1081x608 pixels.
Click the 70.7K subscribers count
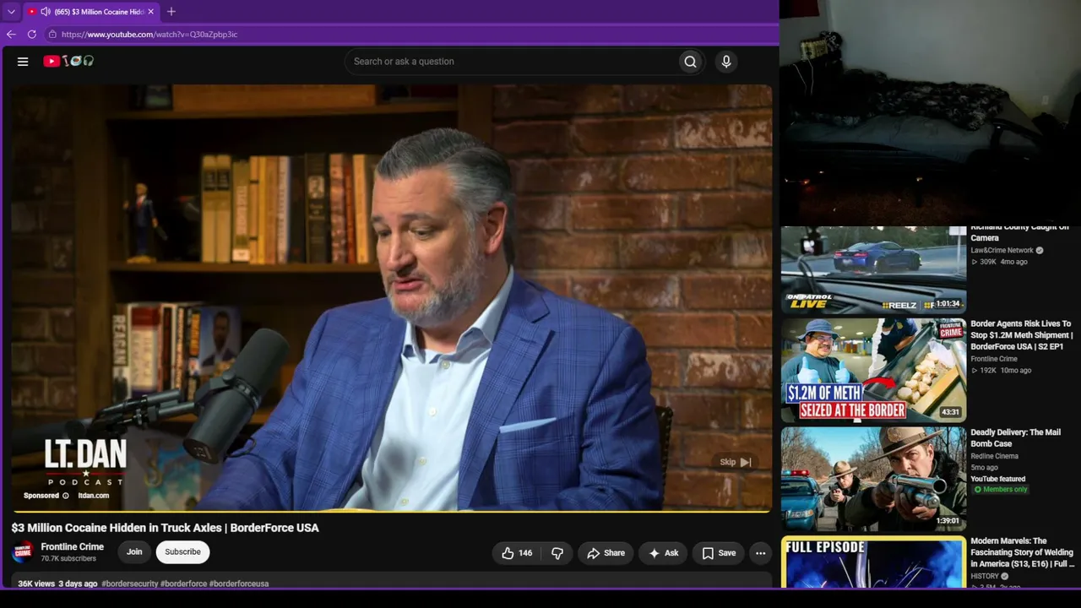click(68, 559)
